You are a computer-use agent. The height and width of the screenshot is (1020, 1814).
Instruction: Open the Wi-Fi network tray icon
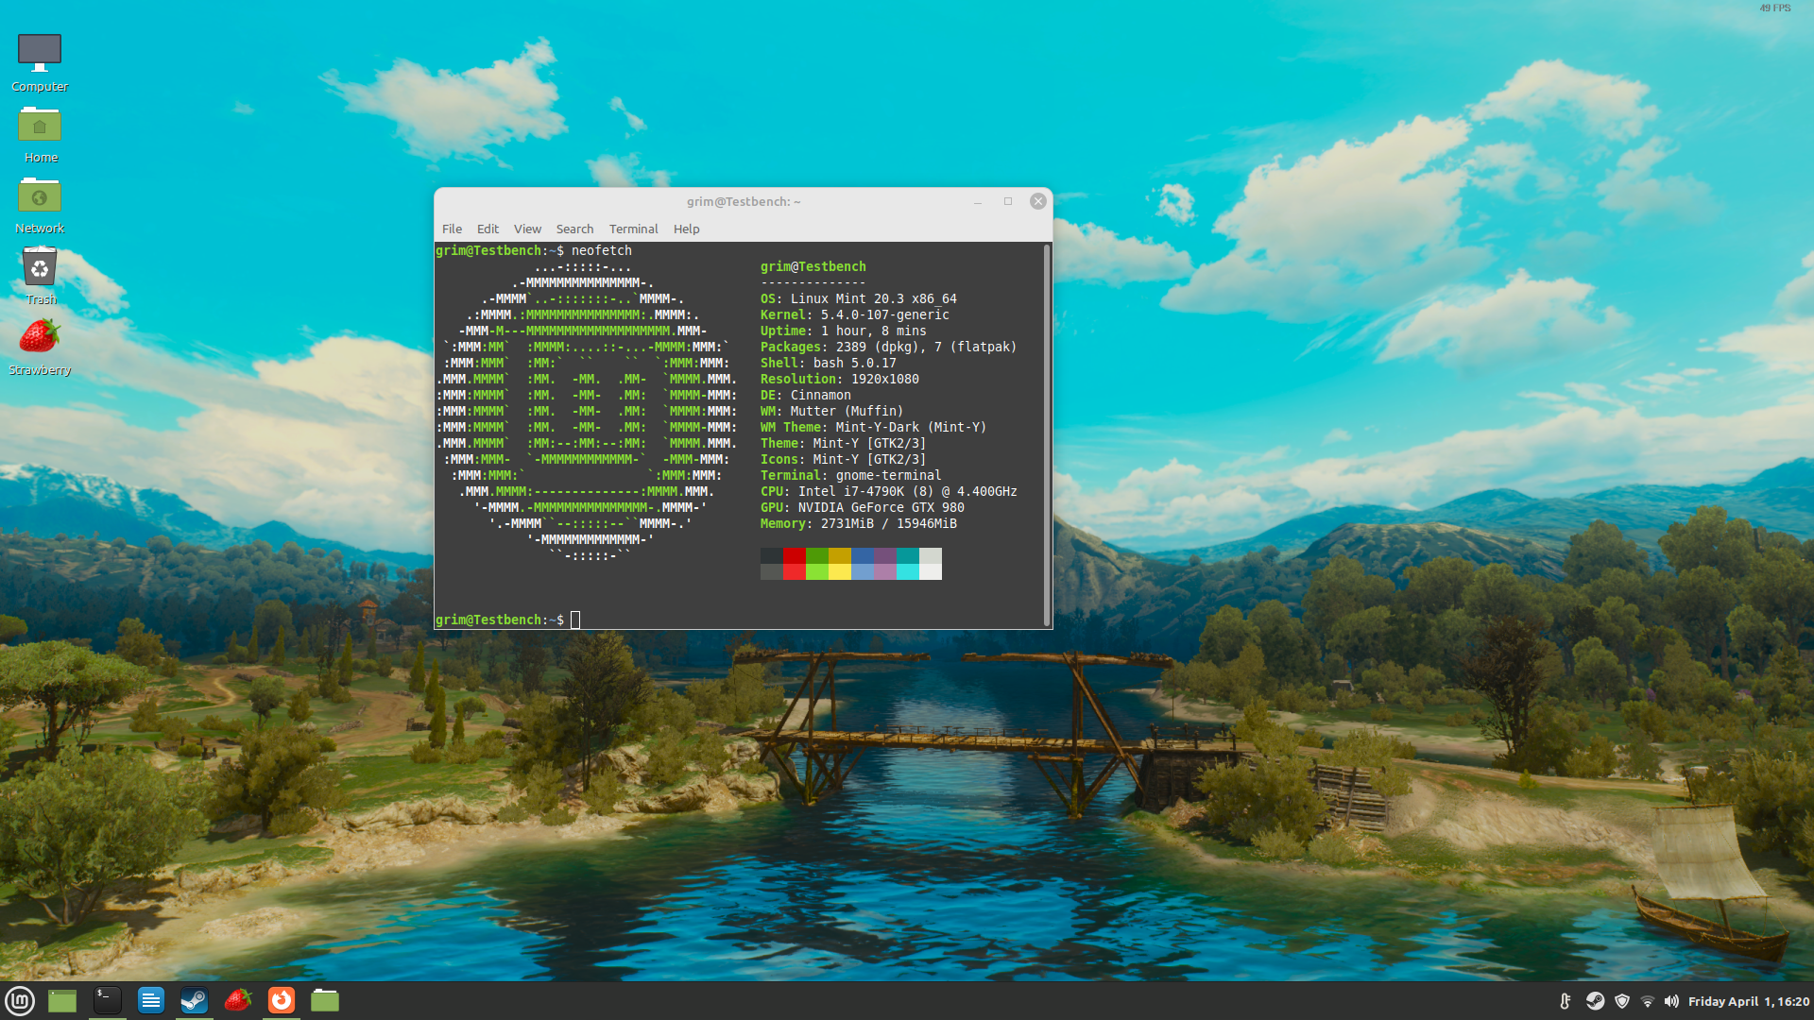(1647, 1001)
